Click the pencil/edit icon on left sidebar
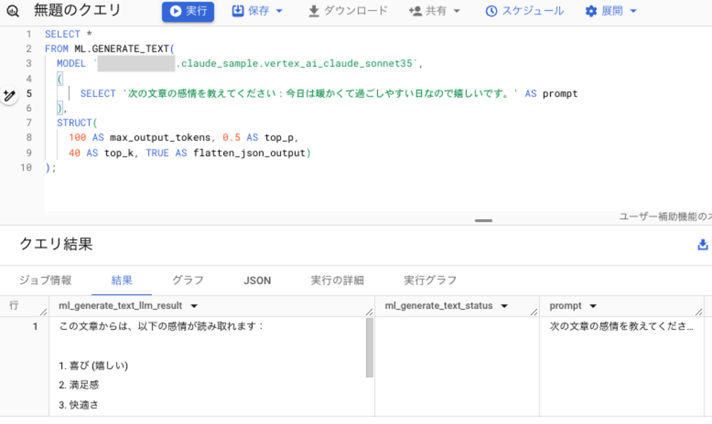This screenshot has width=712, height=424. tap(9, 95)
